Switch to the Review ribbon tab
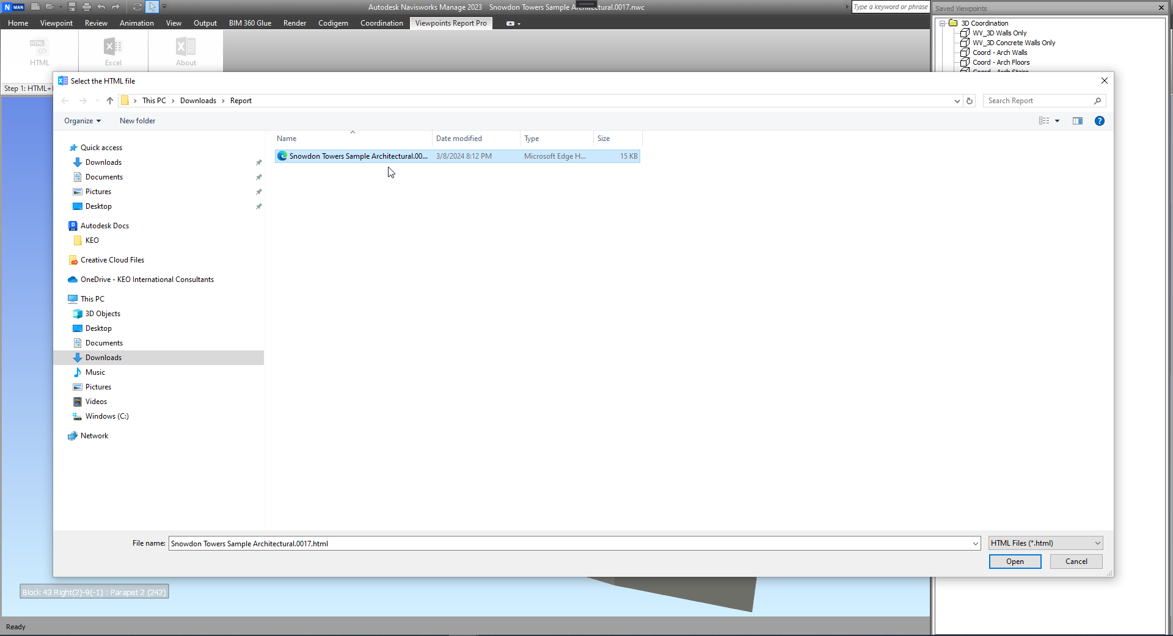Viewport: 1173px width, 636px height. [x=96, y=23]
